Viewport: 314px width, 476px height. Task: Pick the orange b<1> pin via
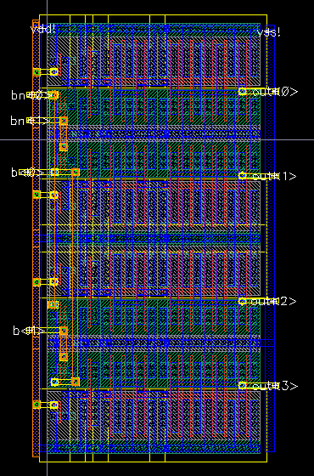tap(64, 331)
